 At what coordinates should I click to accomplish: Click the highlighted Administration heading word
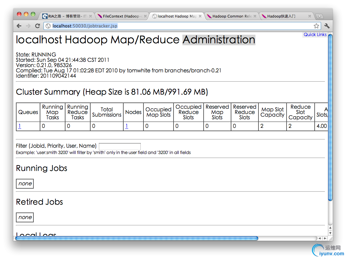[219, 40]
